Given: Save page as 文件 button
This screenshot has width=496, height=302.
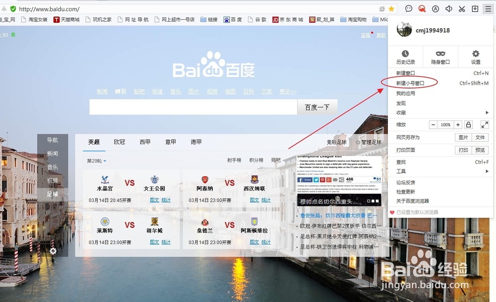Looking at the screenshot, I should click(x=480, y=138).
